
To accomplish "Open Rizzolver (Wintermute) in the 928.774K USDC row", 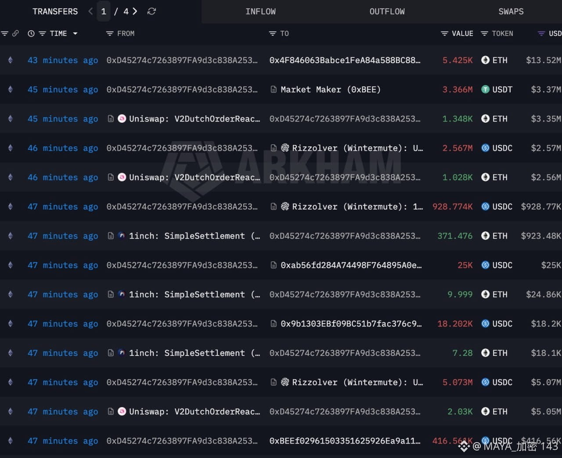I will pos(358,206).
